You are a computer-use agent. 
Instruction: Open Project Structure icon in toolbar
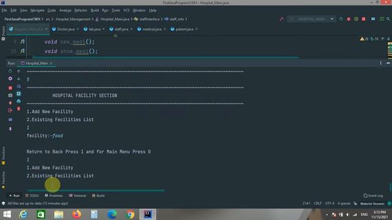point(373,19)
